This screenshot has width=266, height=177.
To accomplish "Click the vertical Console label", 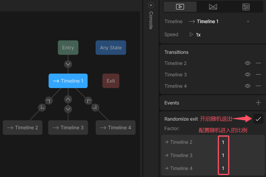I will (151, 20).
